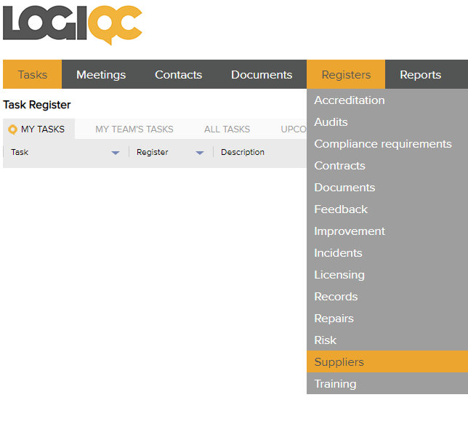
Task: Open the Meetings navigation item
Action: tap(101, 75)
